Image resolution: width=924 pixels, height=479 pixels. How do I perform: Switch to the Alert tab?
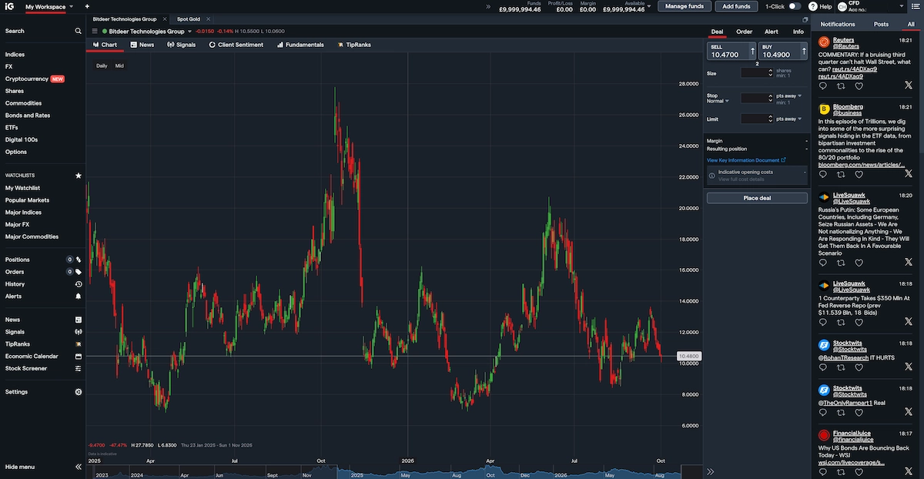click(x=772, y=32)
